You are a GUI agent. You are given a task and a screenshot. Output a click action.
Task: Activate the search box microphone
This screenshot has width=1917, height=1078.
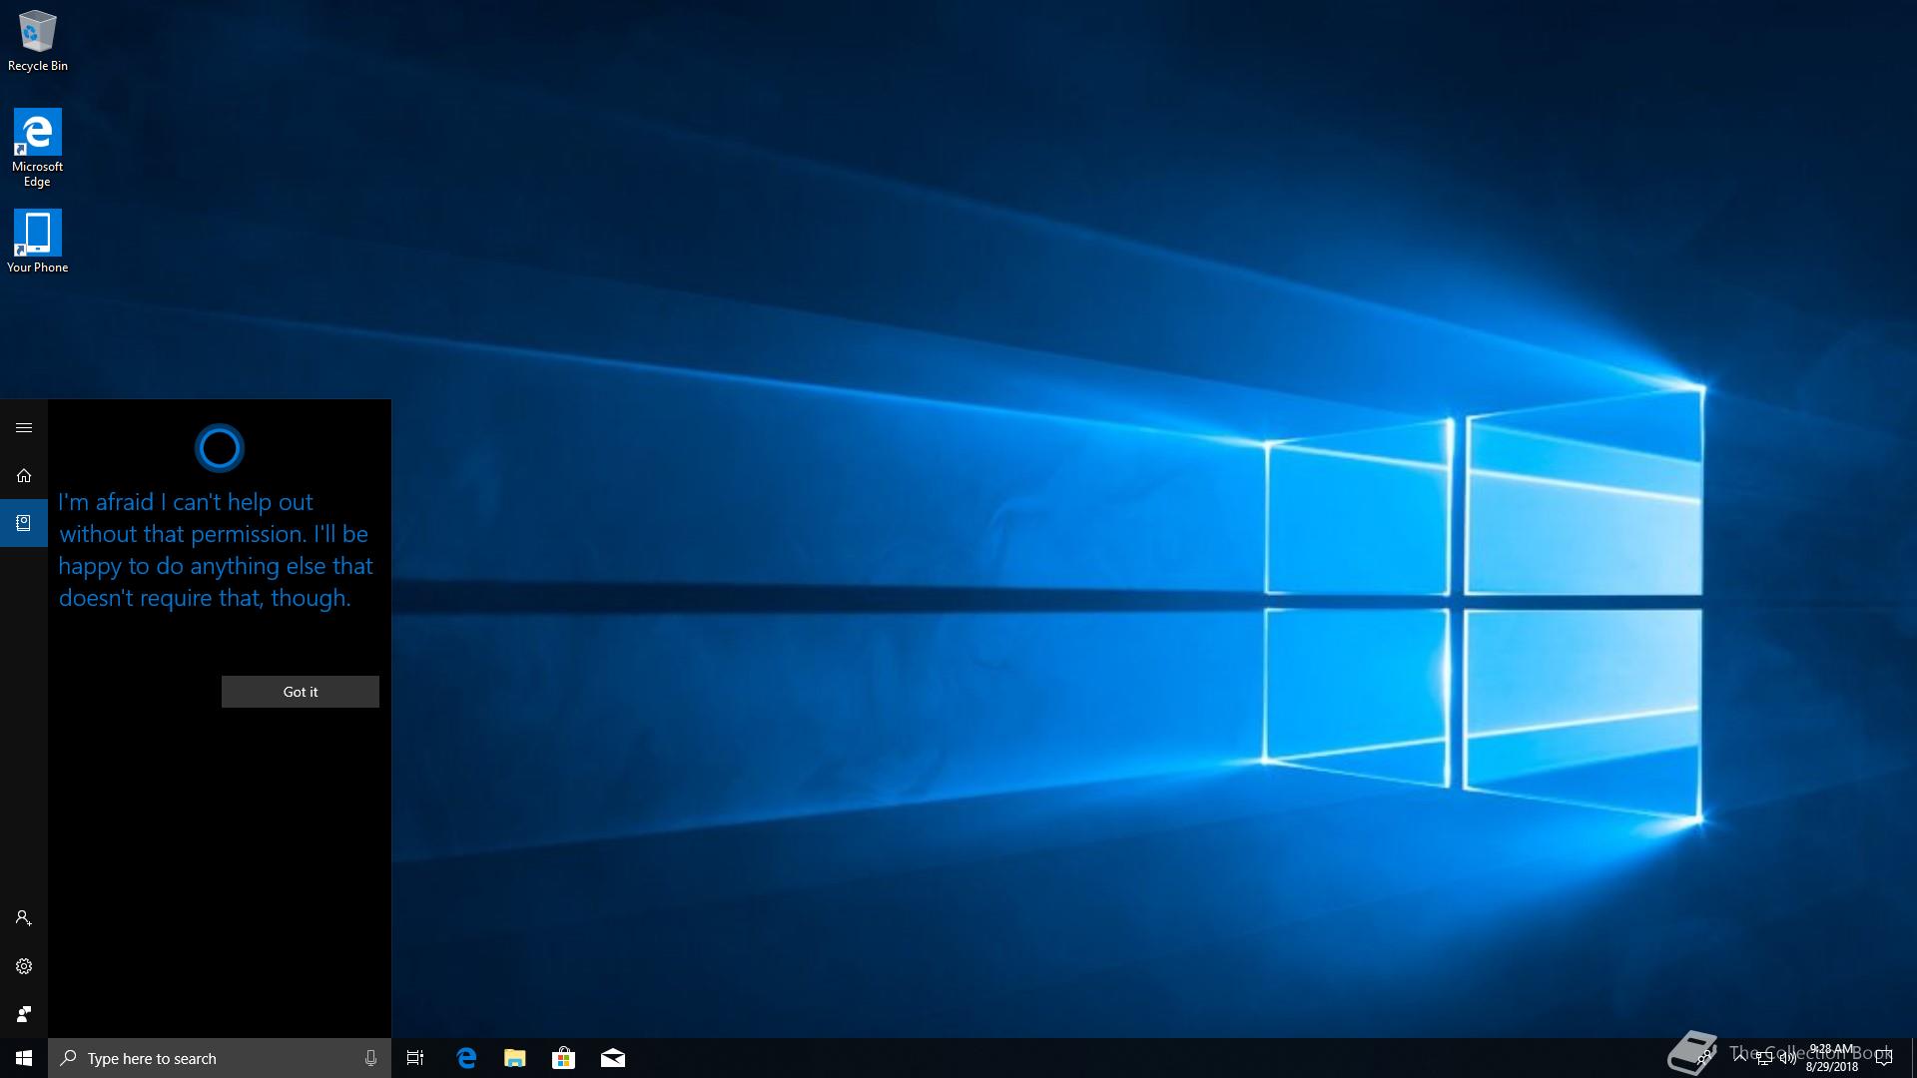370,1058
